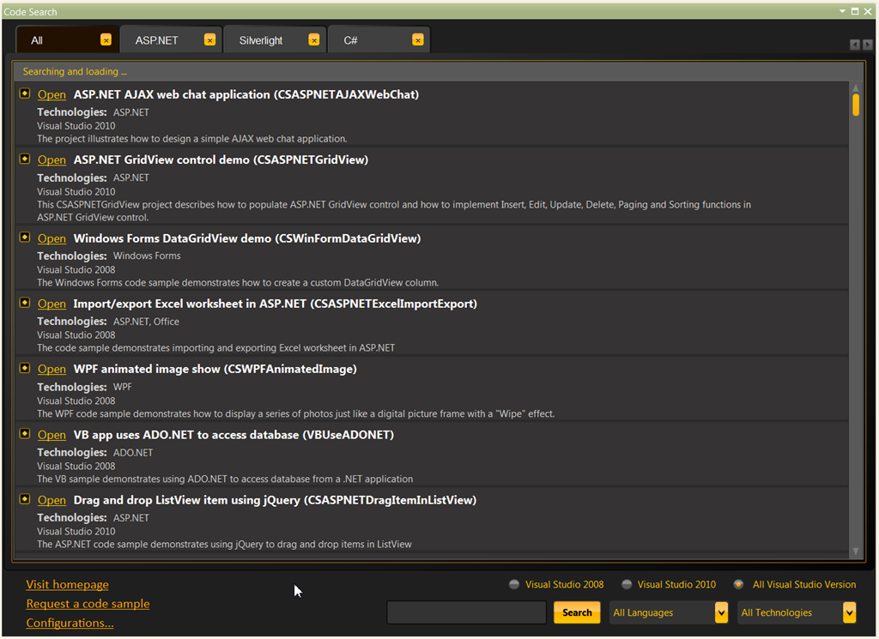Close the C# tab with its x icon

tap(418, 39)
